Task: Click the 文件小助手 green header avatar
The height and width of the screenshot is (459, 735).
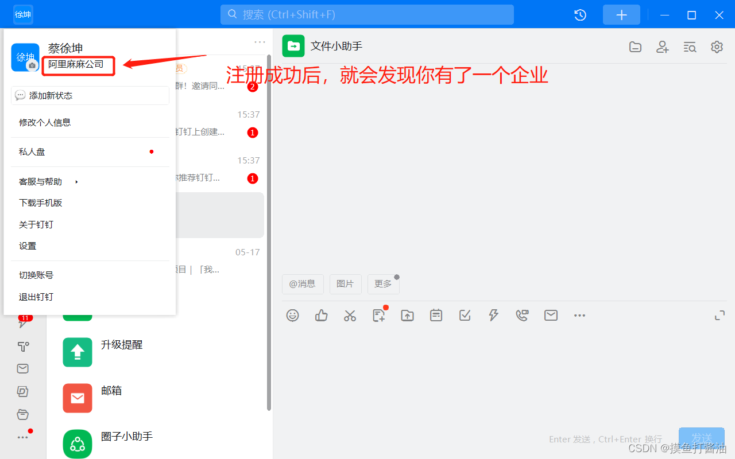Action: (x=293, y=46)
